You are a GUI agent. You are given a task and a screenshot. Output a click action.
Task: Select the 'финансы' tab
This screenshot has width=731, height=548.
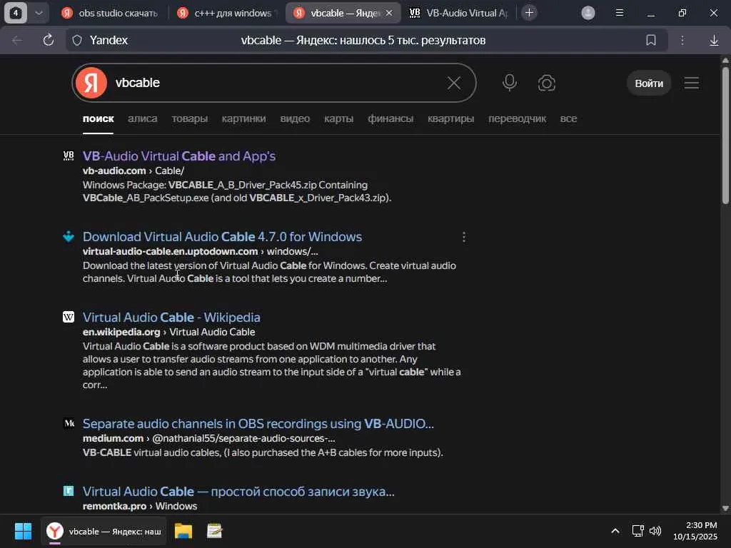[390, 119]
